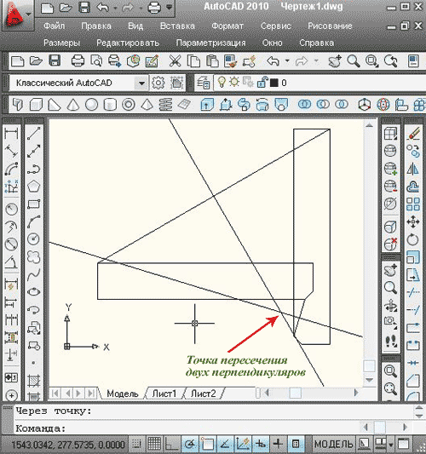Select the Rotate tool in modify toolbar
This screenshot has width=426, height=454.
pos(413,239)
